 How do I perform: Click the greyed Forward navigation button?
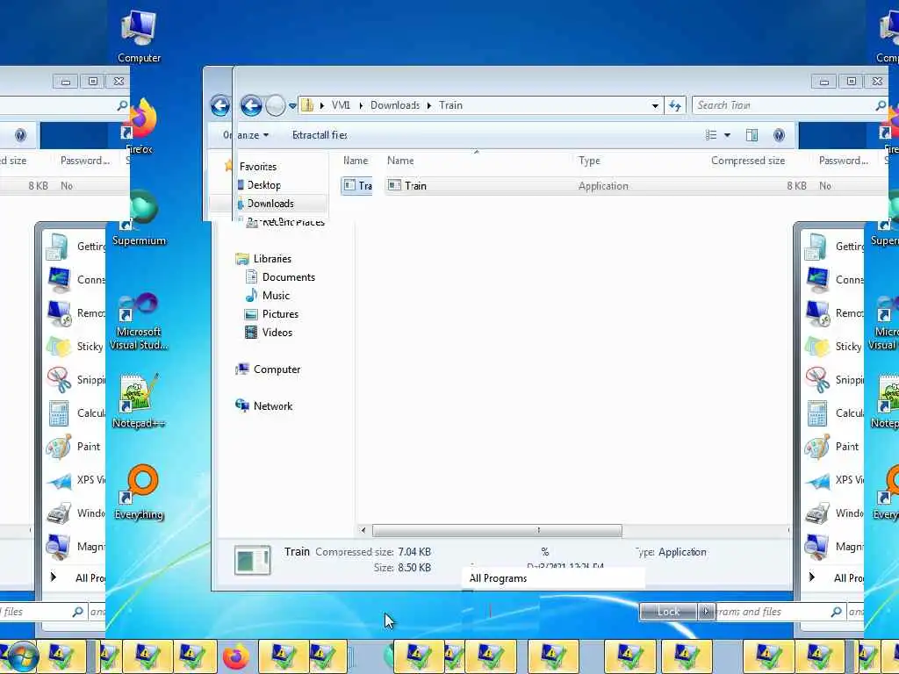(276, 105)
